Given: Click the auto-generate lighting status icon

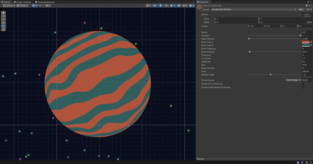Looking at the screenshot, I should click(x=306, y=162).
